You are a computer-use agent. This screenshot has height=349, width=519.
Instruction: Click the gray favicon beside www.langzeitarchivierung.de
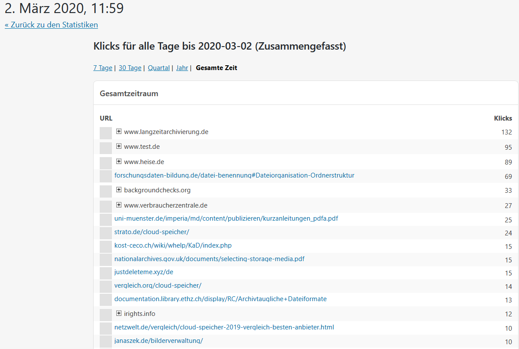[x=106, y=133]
